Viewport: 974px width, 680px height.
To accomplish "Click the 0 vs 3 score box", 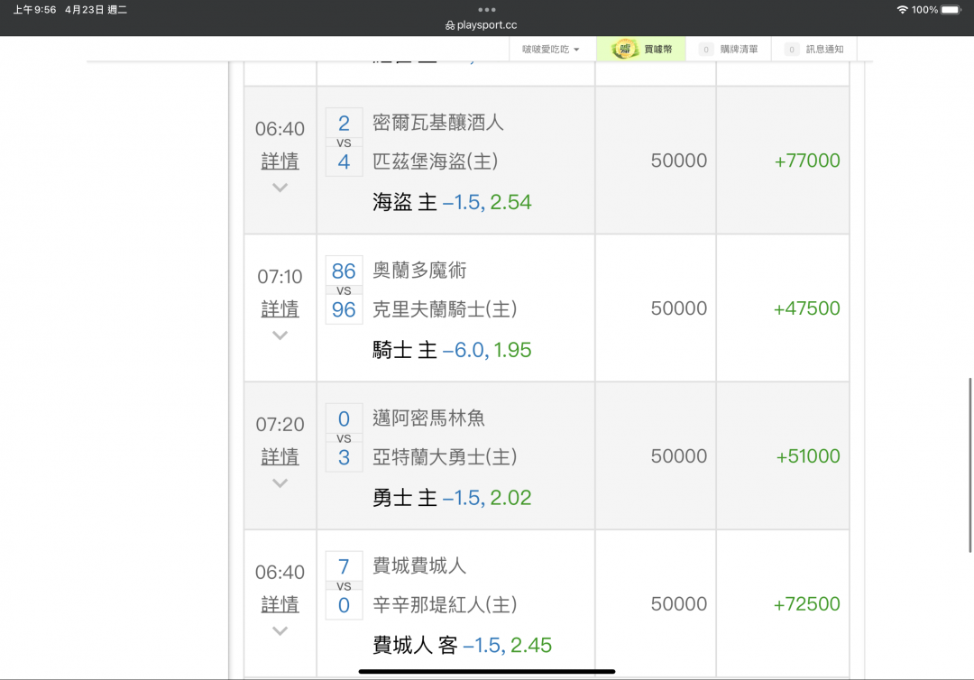I will point(345,437).
